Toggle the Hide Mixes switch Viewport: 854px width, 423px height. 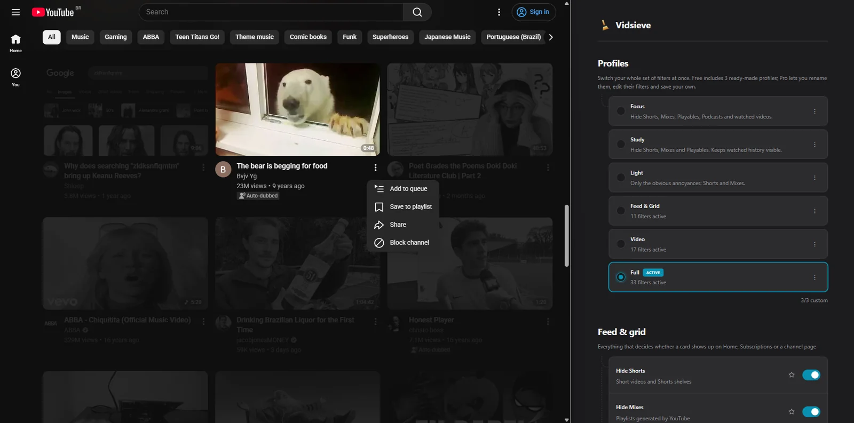click(x=811, y=412)
